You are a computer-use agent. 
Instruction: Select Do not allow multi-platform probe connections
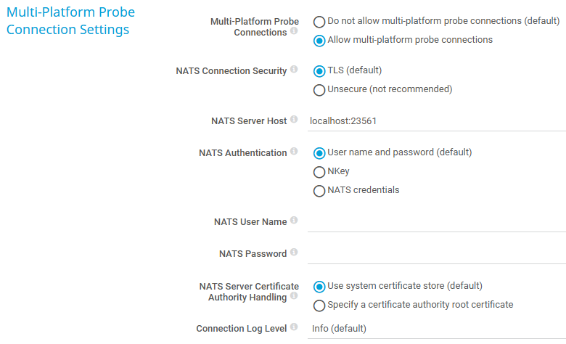pyautogui.click(x=319, y=22)
